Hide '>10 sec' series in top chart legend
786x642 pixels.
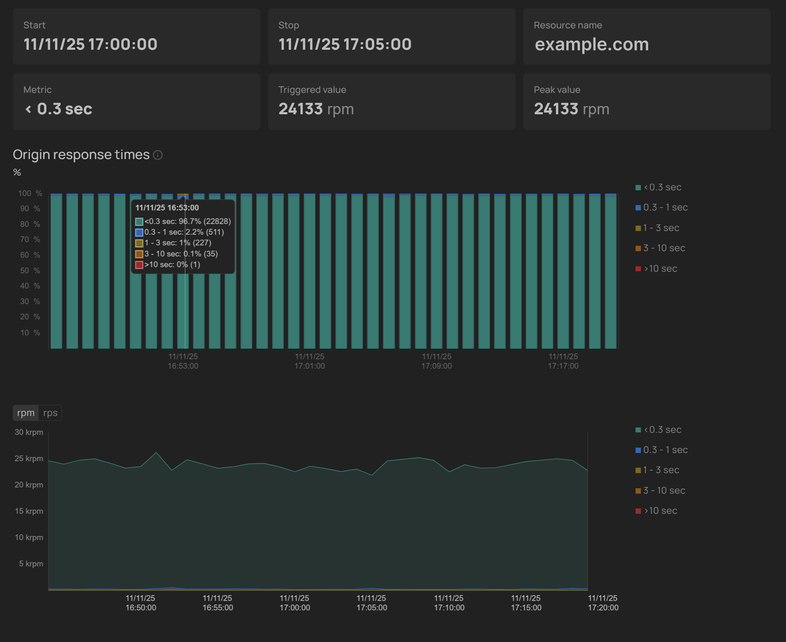click(660, 269)
